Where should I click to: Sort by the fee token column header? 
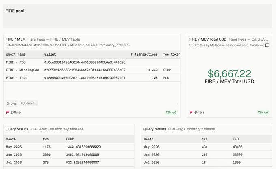pyautogui.click(x=172, y=54)
